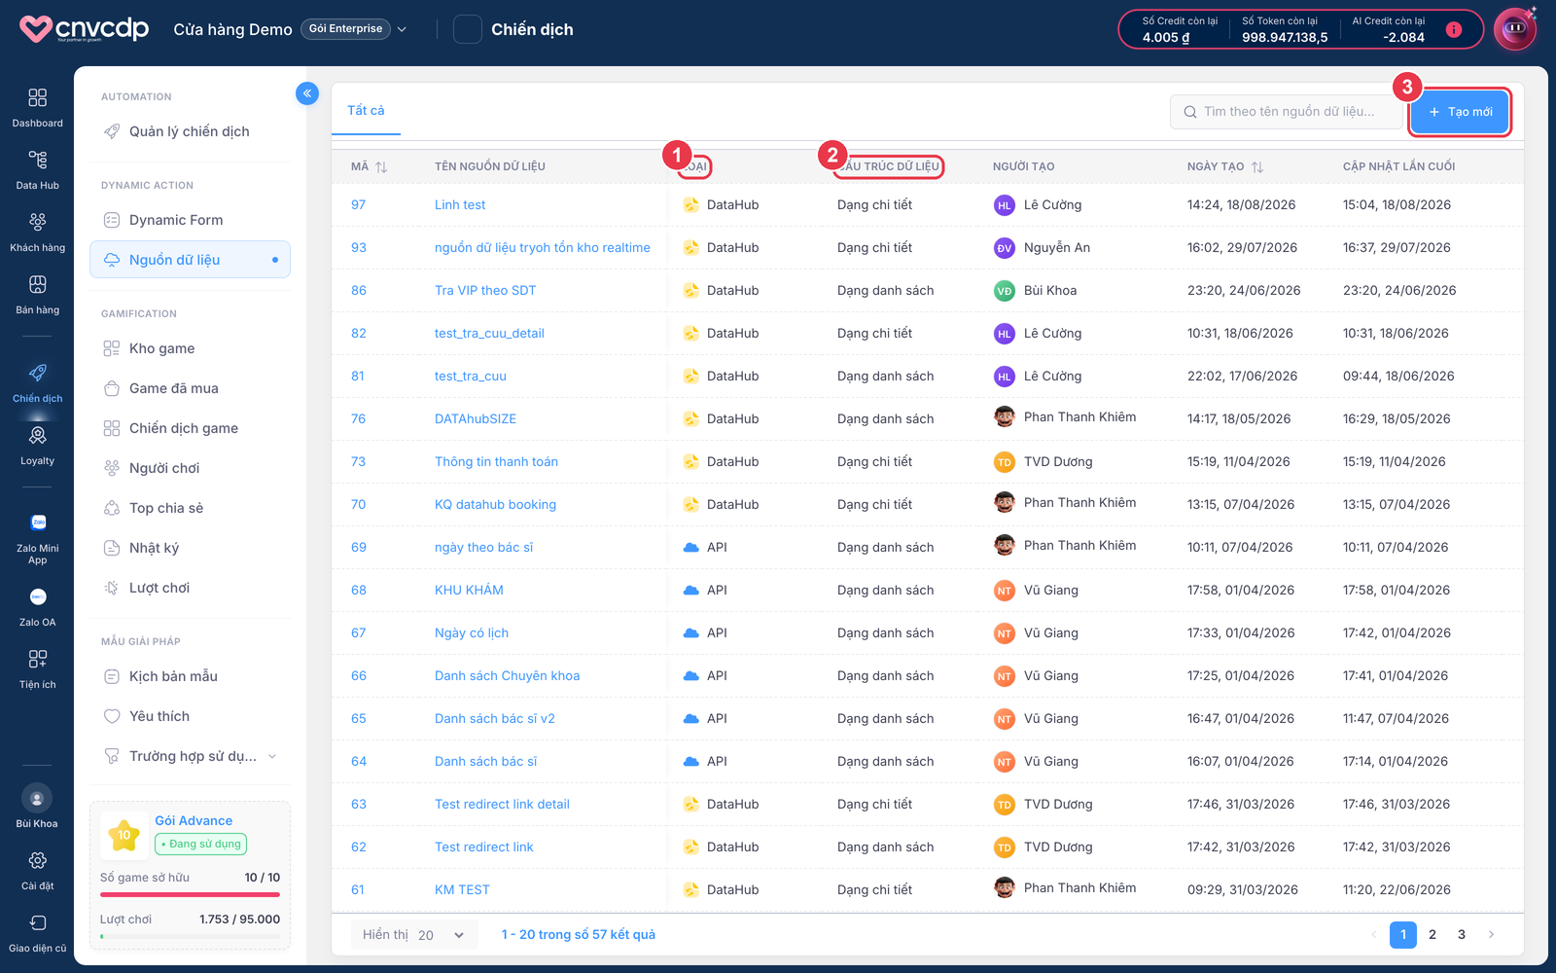Open the Loyalty section icon

point(37,435)
